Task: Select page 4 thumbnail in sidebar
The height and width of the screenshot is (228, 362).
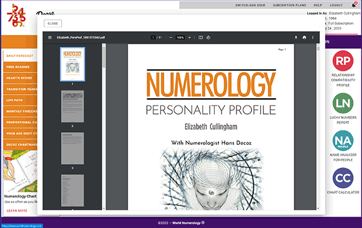Action: pyautogui.click(x=72, y=191)
